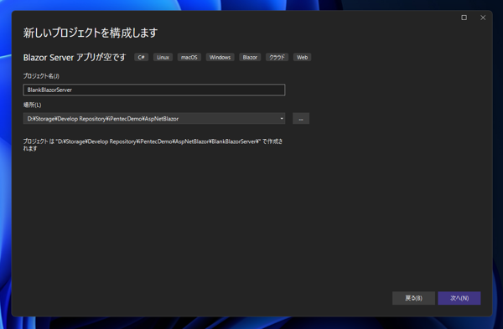
Task: Click the Blazor tag
Action: click(250, 57)
